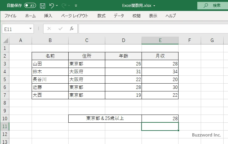Switch to the 数式 tab
The image size is (228, 144).
click(101, 16)
